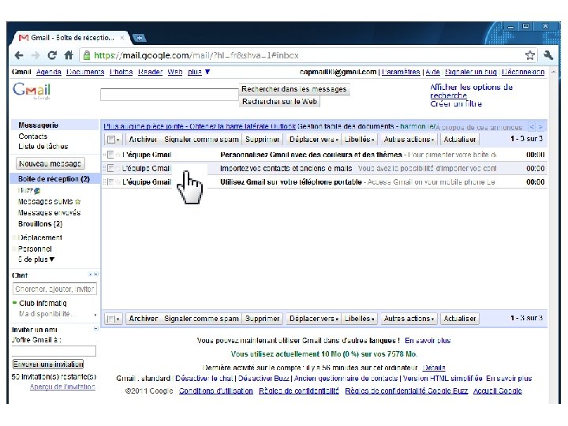Viewport: 568px width, 426px height.
Task: Click top Signaler comme spam button
Action: tap(201, 140)
